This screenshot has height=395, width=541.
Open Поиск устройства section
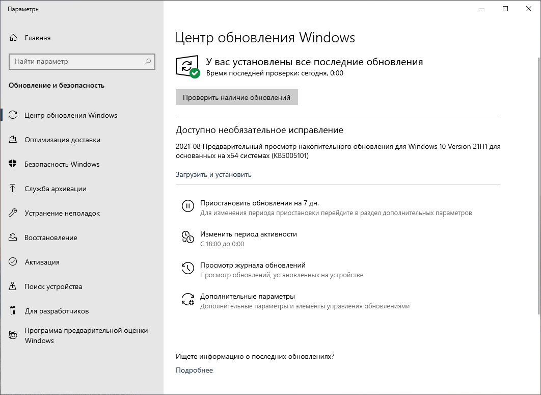(x=53, y=286)
